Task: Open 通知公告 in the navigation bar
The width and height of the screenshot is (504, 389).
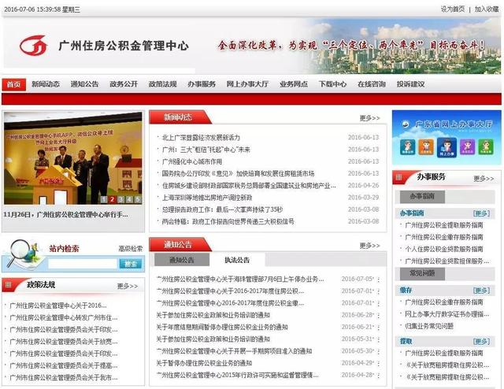Action: [x=84, y=84]
